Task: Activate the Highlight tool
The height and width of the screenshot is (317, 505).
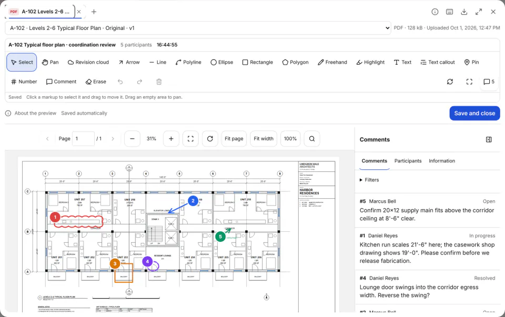Action: tap(370, 62)
